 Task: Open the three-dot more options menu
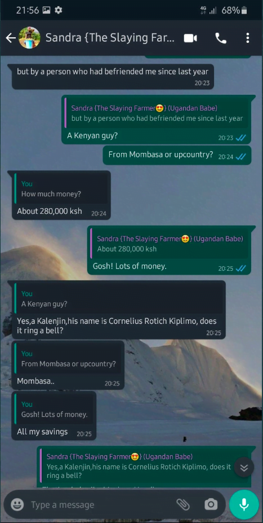click(247, 38)
